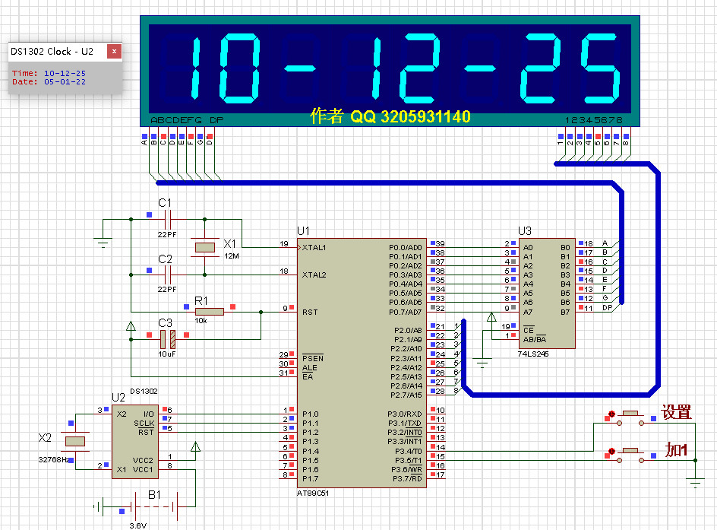The width and height of the screenshot is (717, 530).
Task: Click the 22PF value under C1
Action: coord(167,235)
